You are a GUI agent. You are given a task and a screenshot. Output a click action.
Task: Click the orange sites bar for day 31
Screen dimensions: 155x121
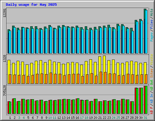click(x=146, y=79)
